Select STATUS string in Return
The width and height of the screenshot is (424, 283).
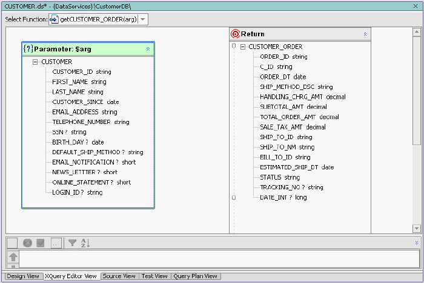click(x=280, y=177)
